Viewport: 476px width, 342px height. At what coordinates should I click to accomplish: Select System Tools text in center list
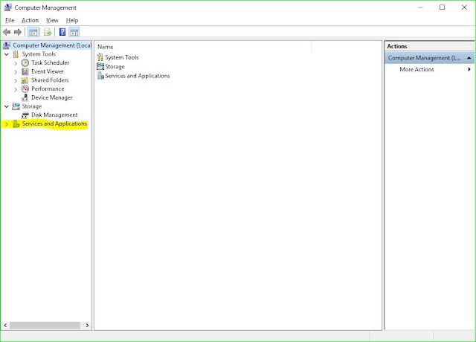(122, 57)
